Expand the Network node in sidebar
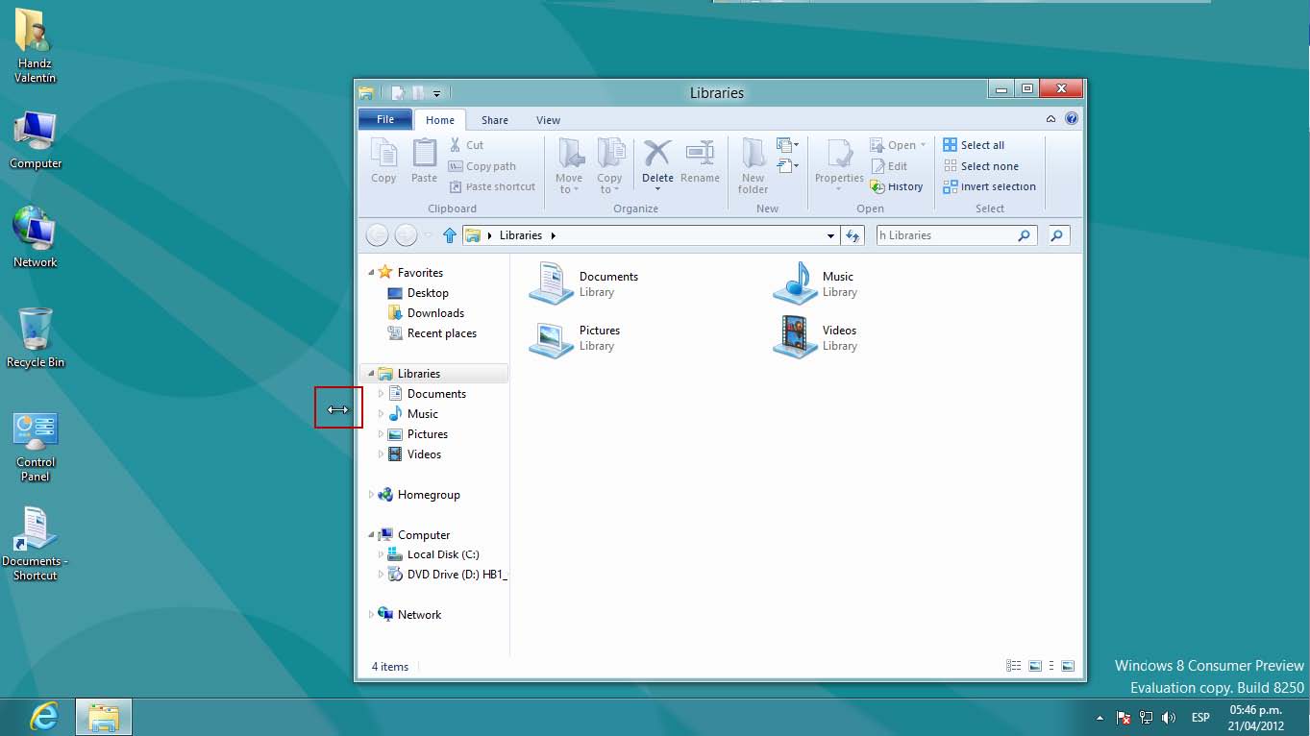The width and height of the screenshot is (1310, 736). [372, 615]
